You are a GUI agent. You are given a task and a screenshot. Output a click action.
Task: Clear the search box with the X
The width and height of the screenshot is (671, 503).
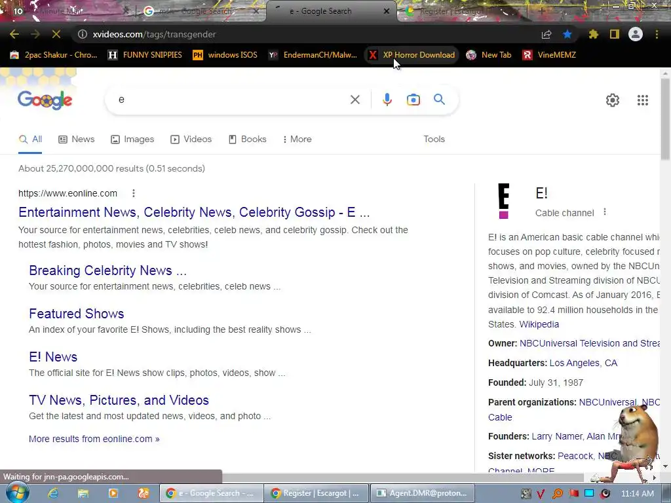click(x=355, y=100)
